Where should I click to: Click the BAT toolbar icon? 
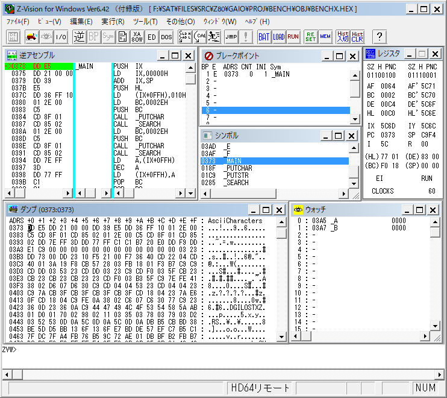click(x=264, y=37)
